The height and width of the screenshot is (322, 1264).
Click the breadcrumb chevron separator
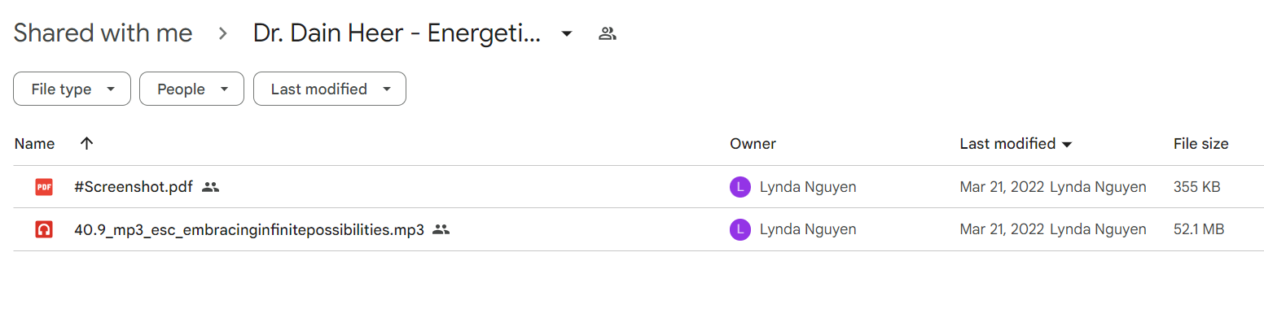223,34
